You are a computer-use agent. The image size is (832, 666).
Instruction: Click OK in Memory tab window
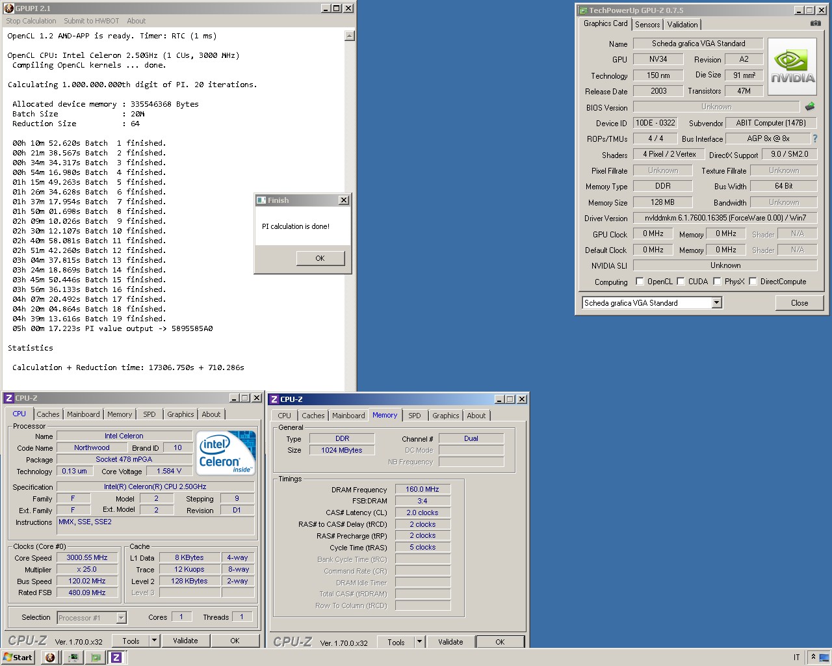coord(500,642)
